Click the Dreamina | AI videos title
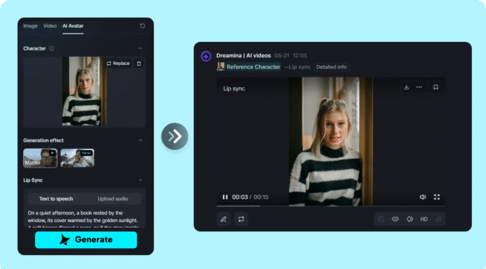The width and height of the screenshot is (486, 269). pos(244,55)
